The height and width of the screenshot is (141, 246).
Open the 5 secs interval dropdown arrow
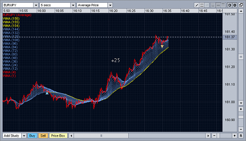point(73,5)
